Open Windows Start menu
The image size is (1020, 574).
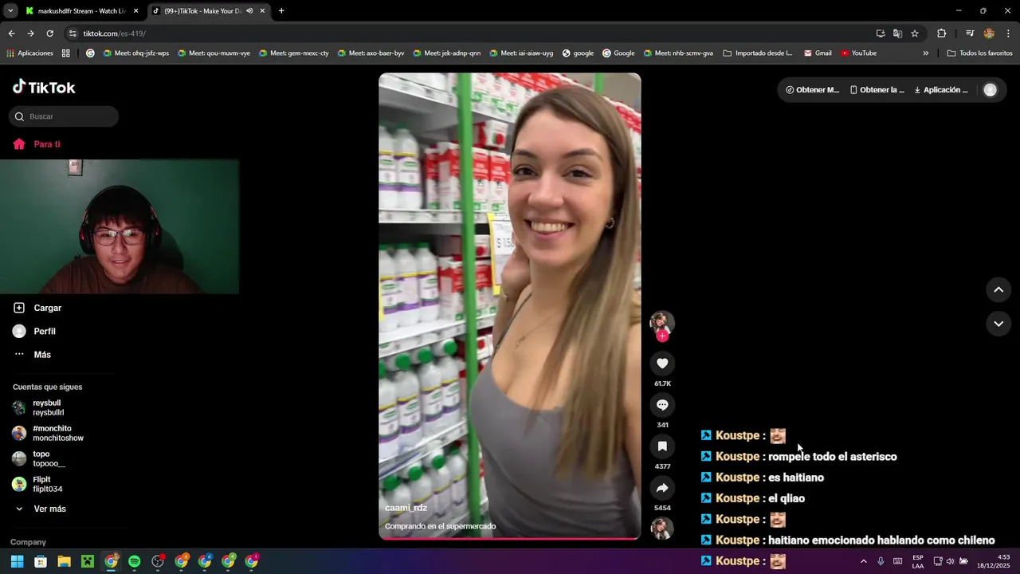[17, 561]
